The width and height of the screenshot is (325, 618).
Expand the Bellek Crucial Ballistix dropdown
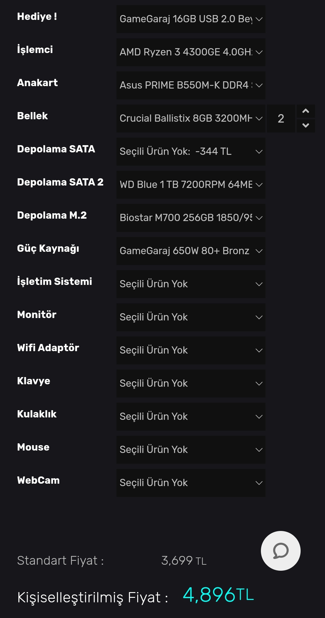[191, 118]
